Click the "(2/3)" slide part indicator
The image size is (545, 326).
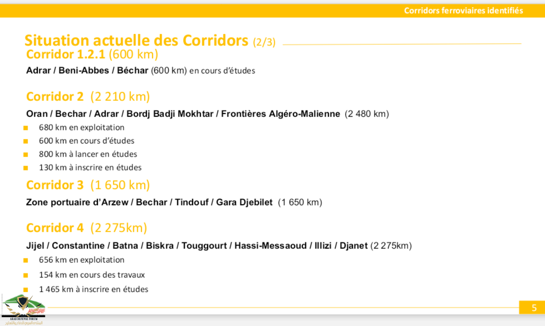264,42
